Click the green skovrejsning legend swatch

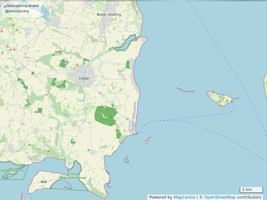coord(7,11)
